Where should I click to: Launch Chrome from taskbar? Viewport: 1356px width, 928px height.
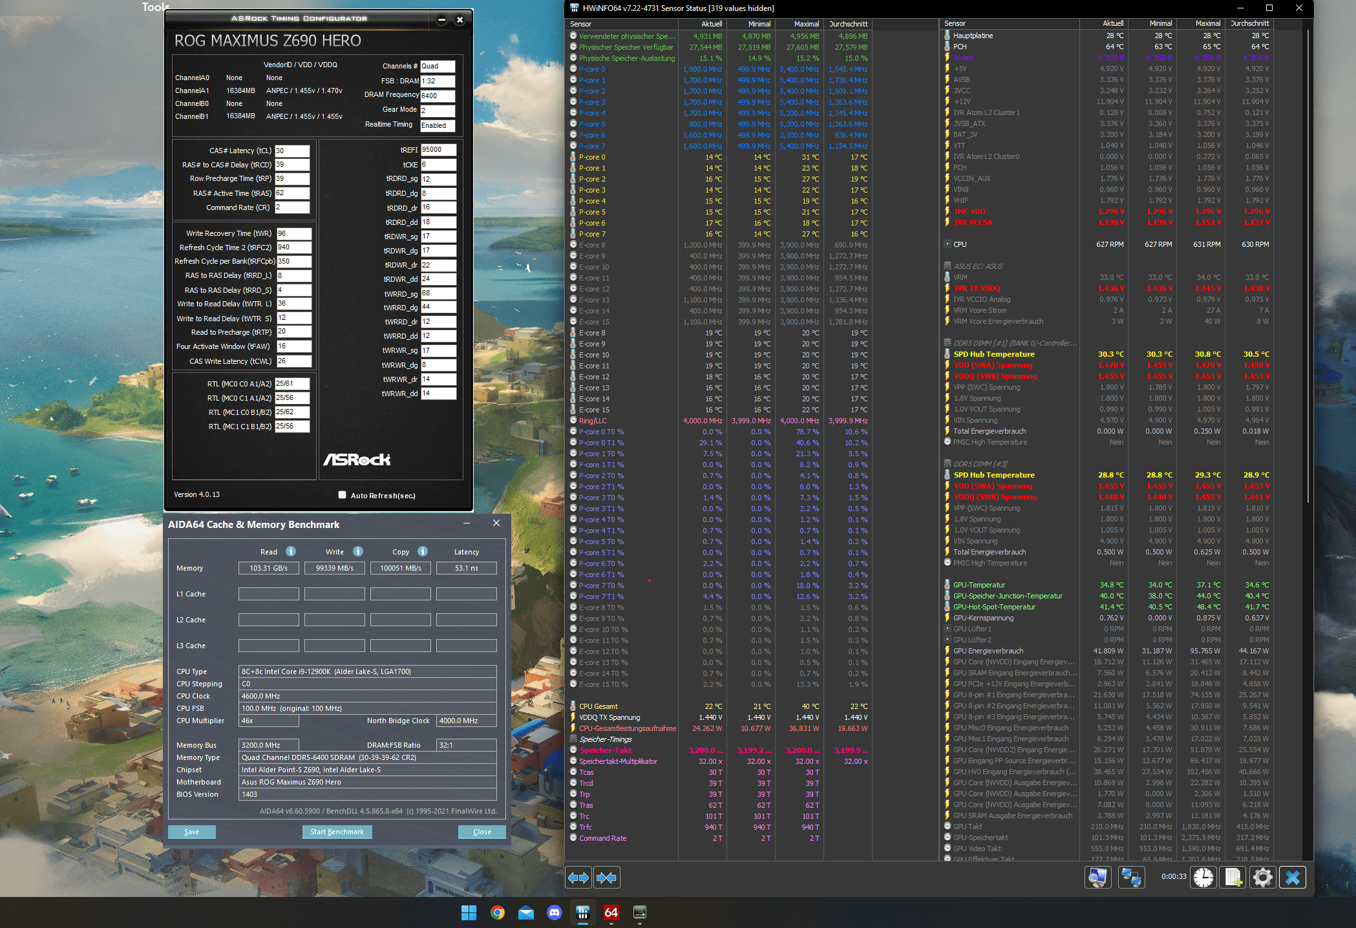click(497, 912)
